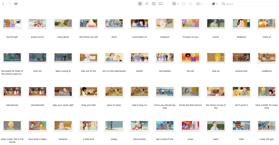279x145 pixels.
Task: Select the "jovial" image thumbnail
Action: [x=190, y=125]
